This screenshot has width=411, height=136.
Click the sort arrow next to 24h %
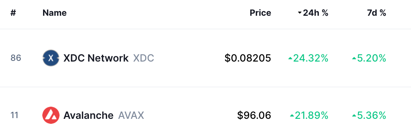[x=300, y=13]
